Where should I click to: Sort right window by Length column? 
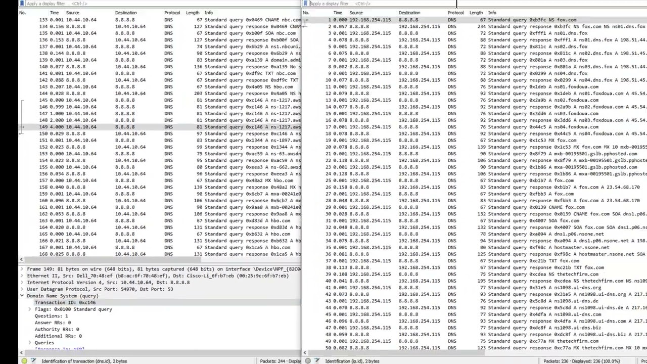pyautogui.click(x=476, y=13)
